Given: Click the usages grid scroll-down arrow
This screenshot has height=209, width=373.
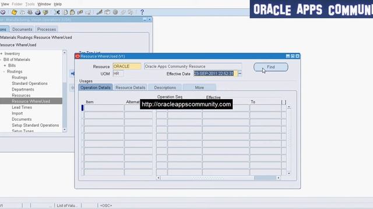Looking at the screenshot, I should click(x=289, y=173).
